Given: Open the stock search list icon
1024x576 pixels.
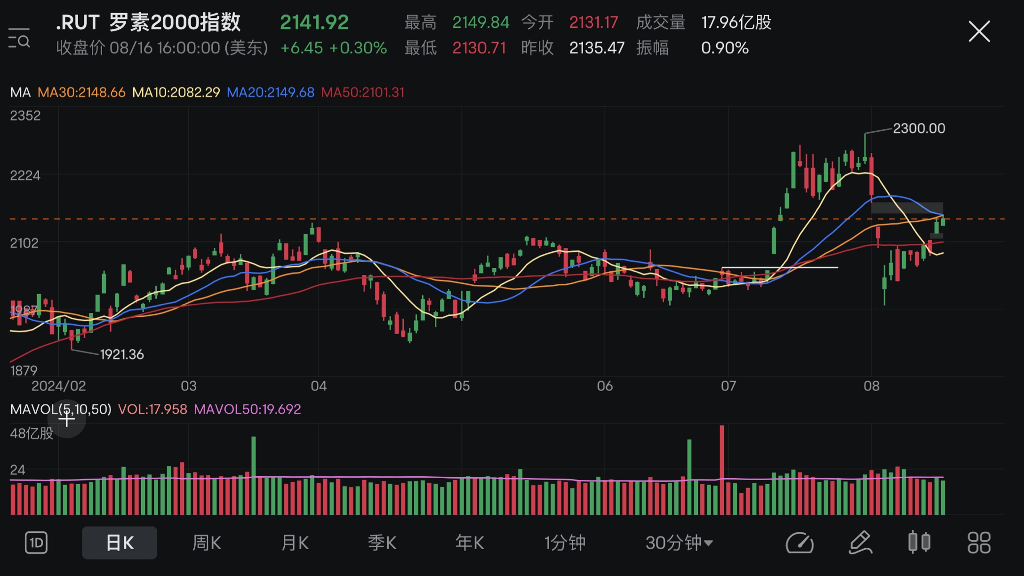Looking at the screenshot, I should [19, 38].
